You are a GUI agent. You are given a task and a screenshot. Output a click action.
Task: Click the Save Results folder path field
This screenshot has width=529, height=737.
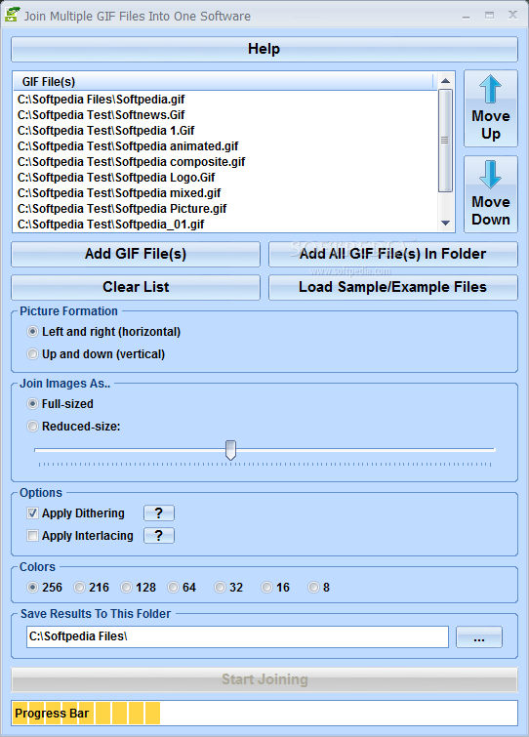click(x=237, y=636)
